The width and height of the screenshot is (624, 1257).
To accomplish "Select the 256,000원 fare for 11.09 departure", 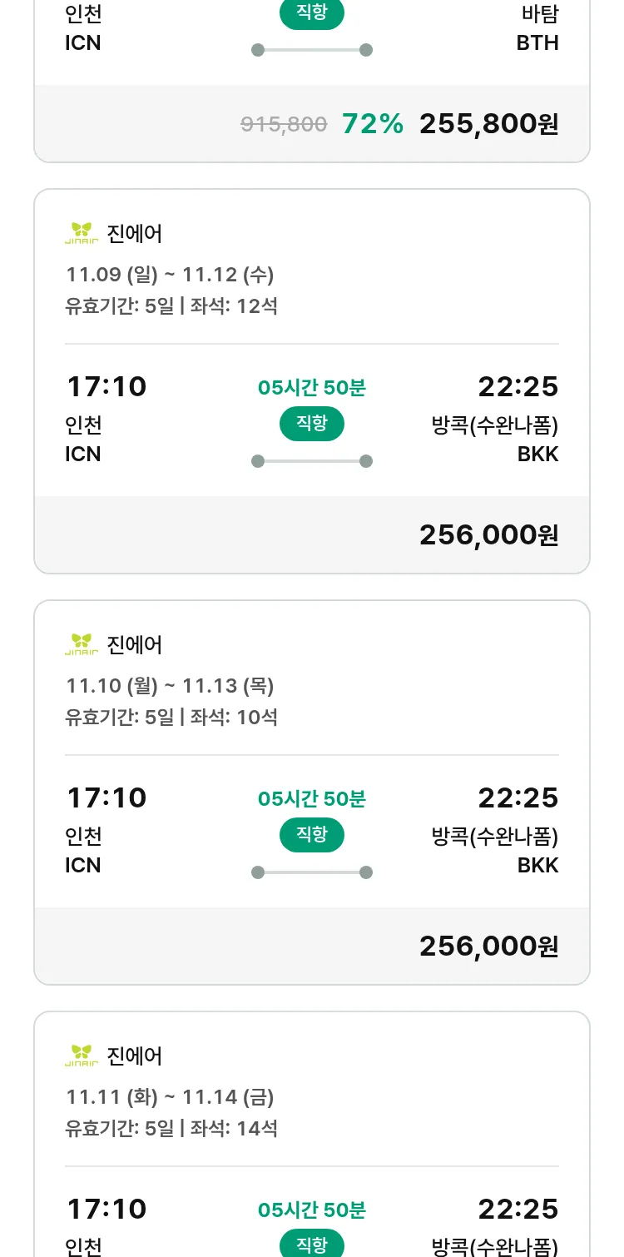I will (488, 535).
